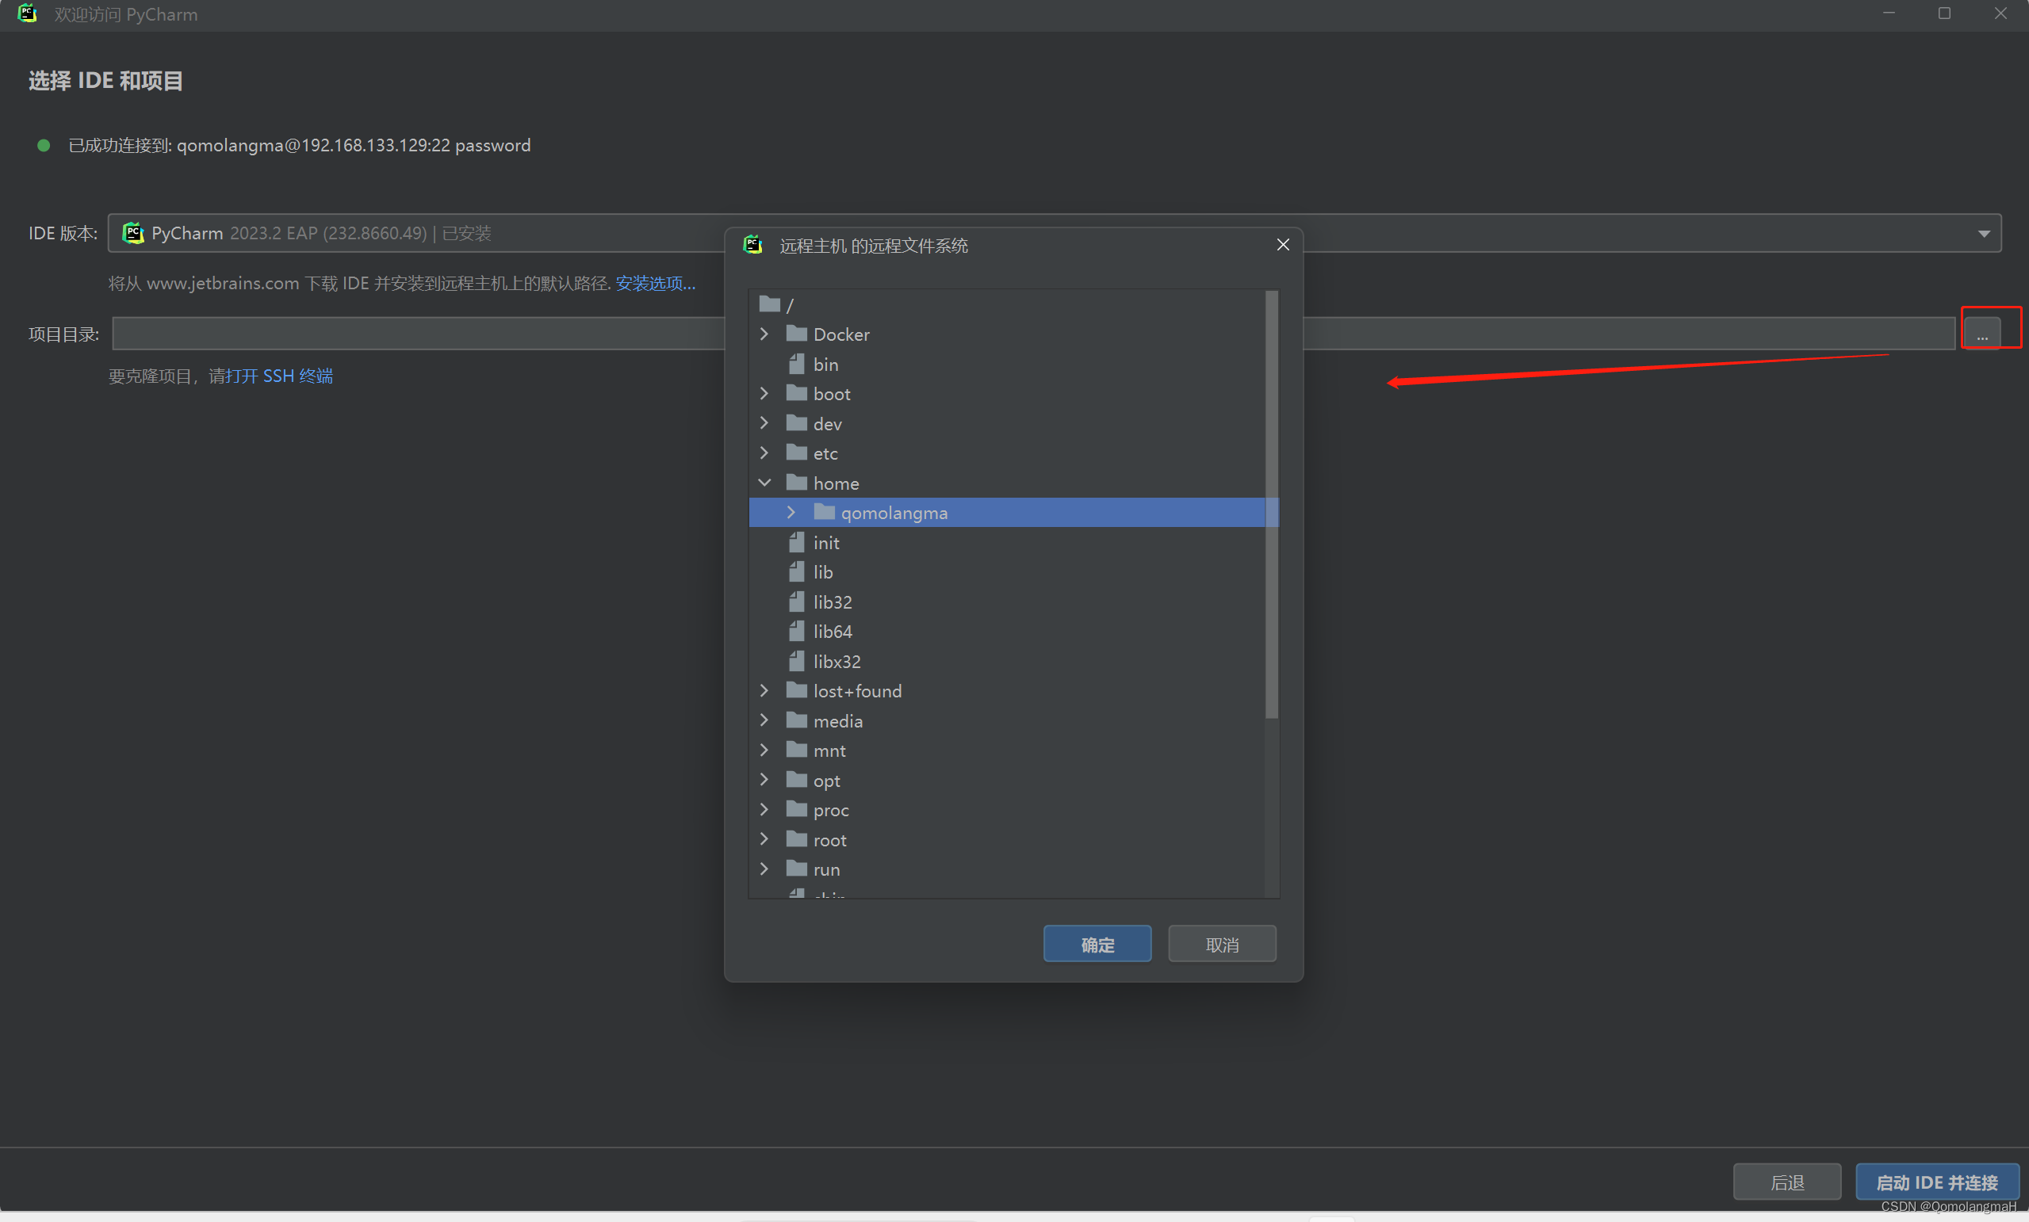2029x1222 pixels.
Task: Click the 项目目录 input field
Action: tap(412, 333)
